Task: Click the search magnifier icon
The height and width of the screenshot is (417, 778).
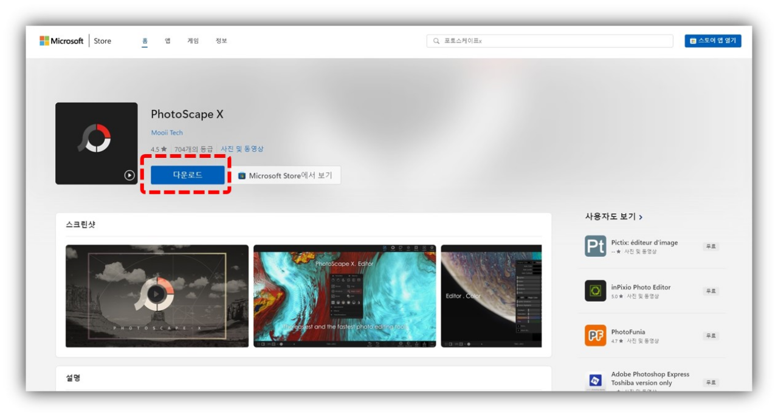Action: (436, 41)
